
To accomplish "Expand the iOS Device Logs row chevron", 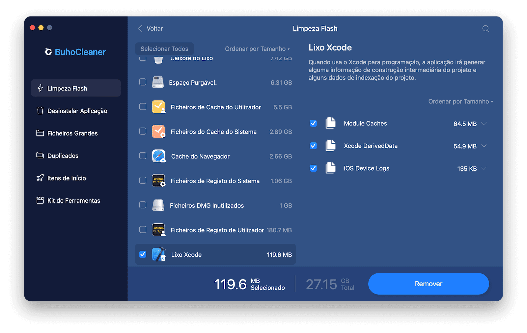I will 484,168.
